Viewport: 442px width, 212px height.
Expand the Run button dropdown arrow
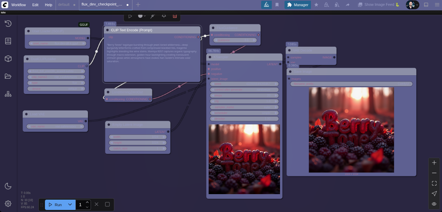pyautogui.click(x=70, y=205)
